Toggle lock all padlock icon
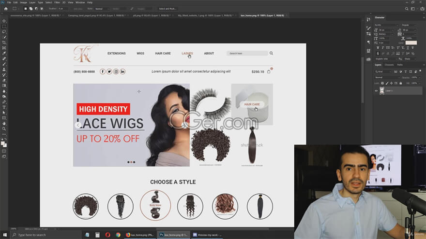 [x=401, y=83]
